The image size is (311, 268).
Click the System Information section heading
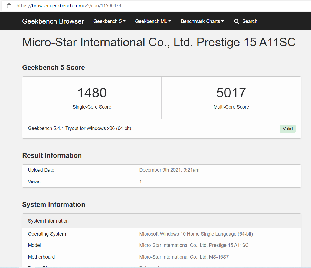54,205
